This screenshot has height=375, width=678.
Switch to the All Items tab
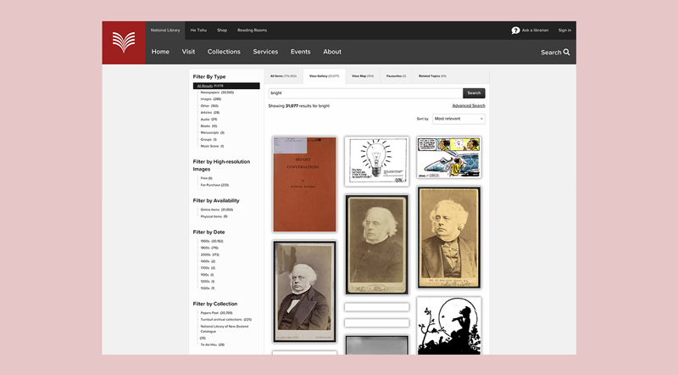[283, 76]
